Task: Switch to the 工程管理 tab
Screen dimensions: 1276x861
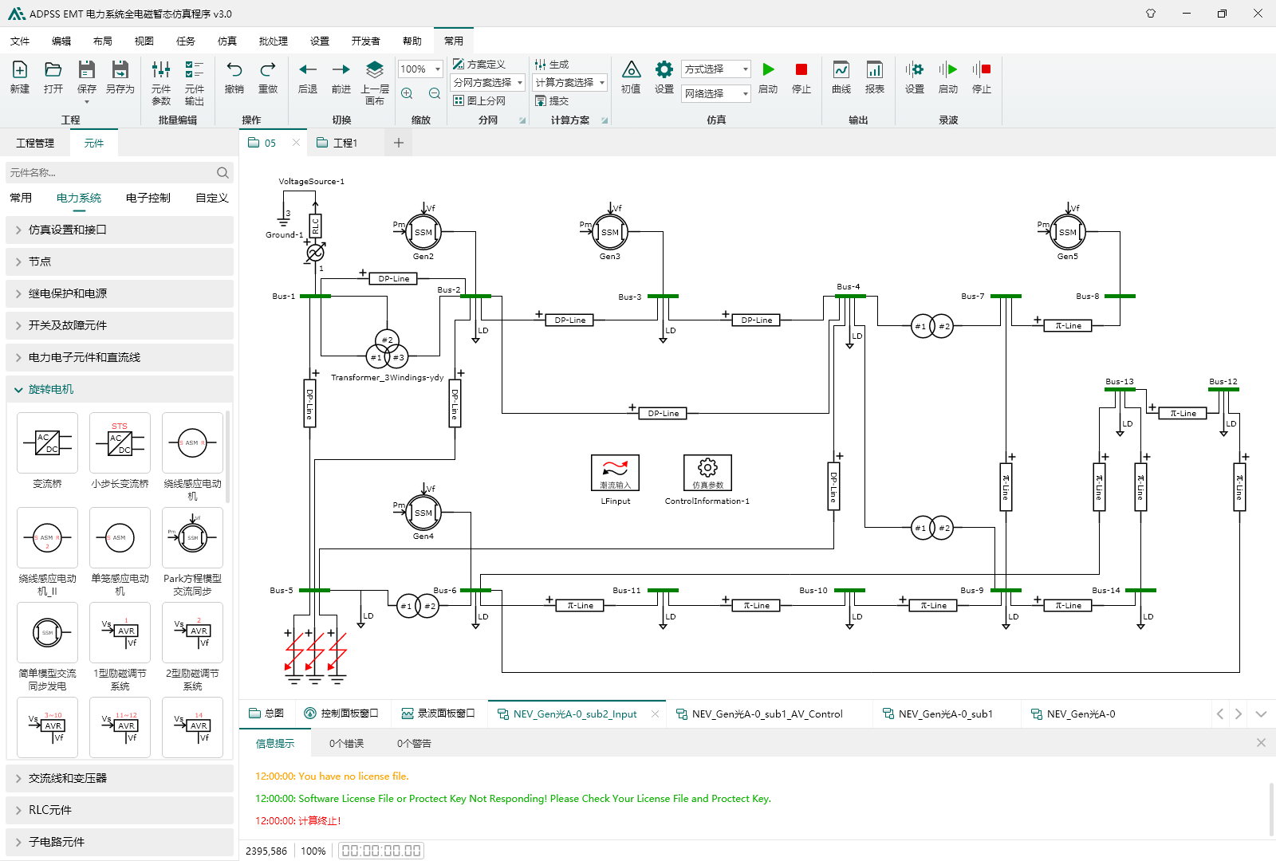Action: [35, 143]
